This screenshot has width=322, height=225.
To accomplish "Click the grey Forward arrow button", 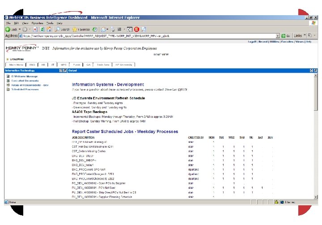I will (x=25, y=29).
